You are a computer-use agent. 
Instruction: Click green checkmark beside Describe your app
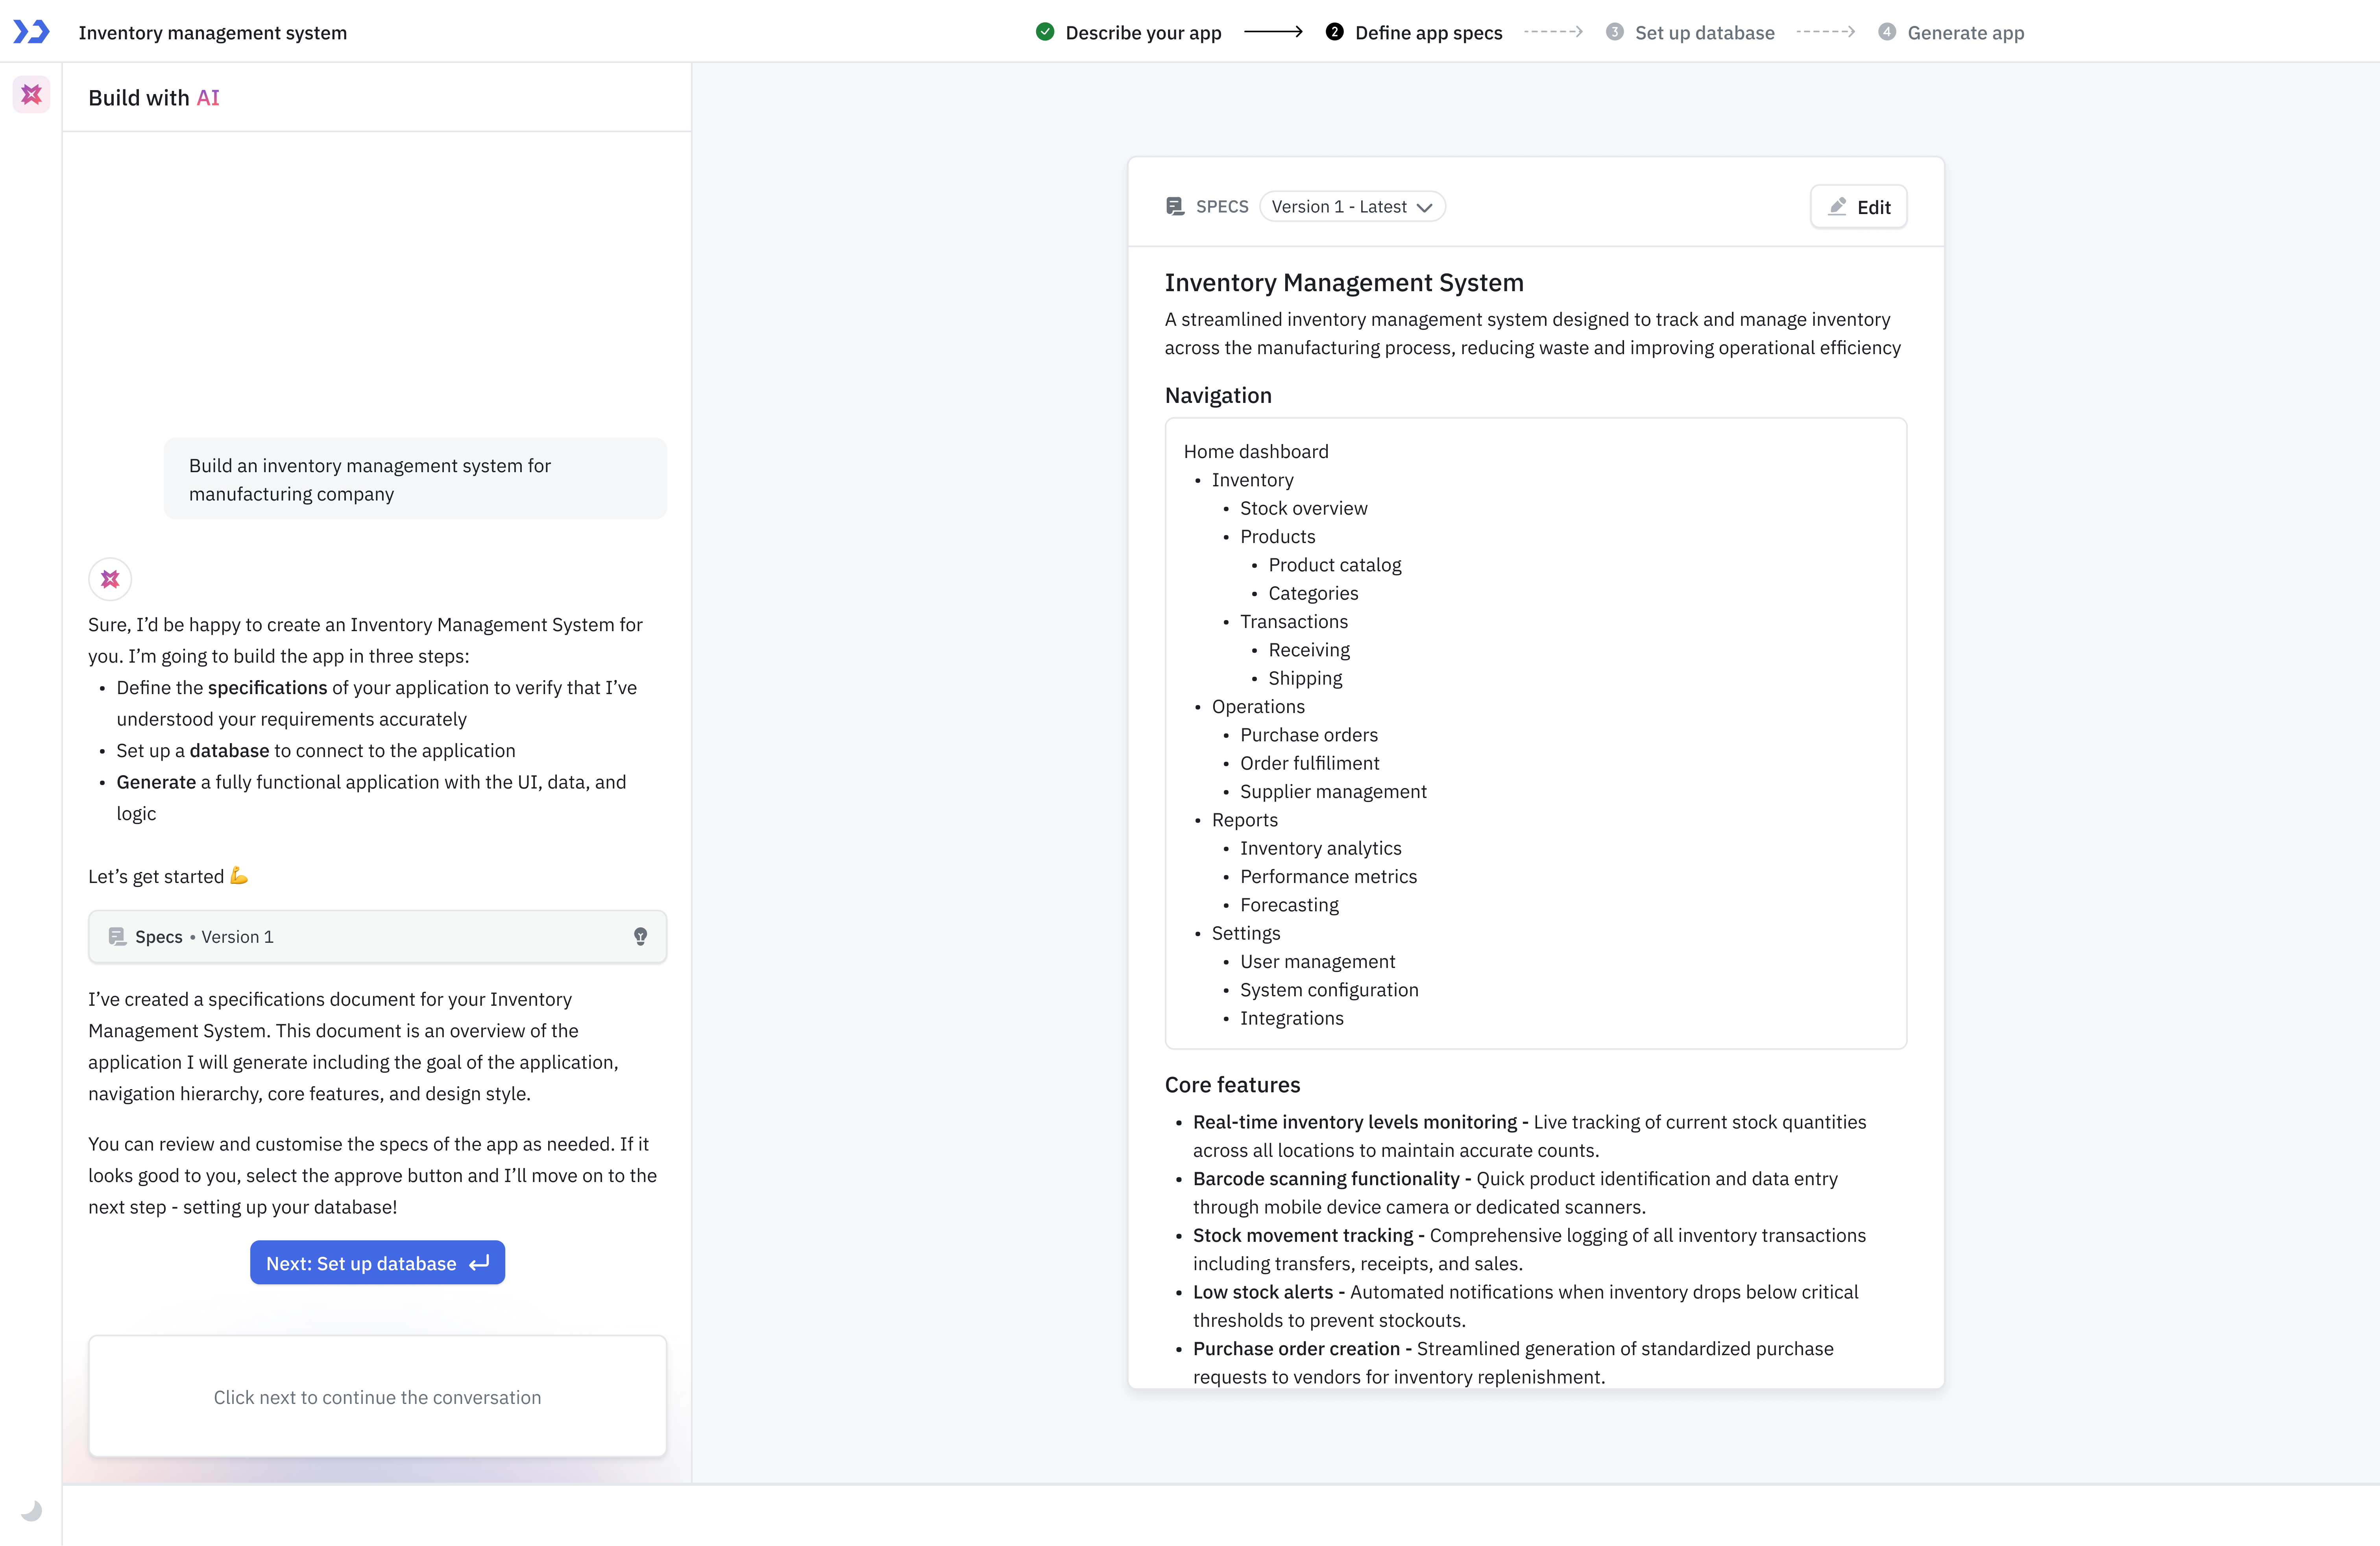coord(1045,32)
